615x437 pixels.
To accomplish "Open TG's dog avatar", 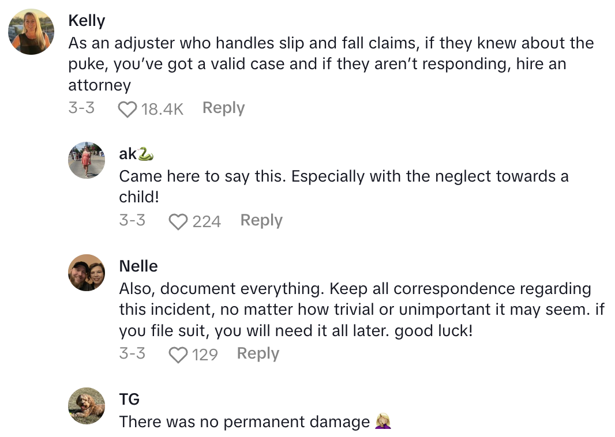I will click(87, 406).
